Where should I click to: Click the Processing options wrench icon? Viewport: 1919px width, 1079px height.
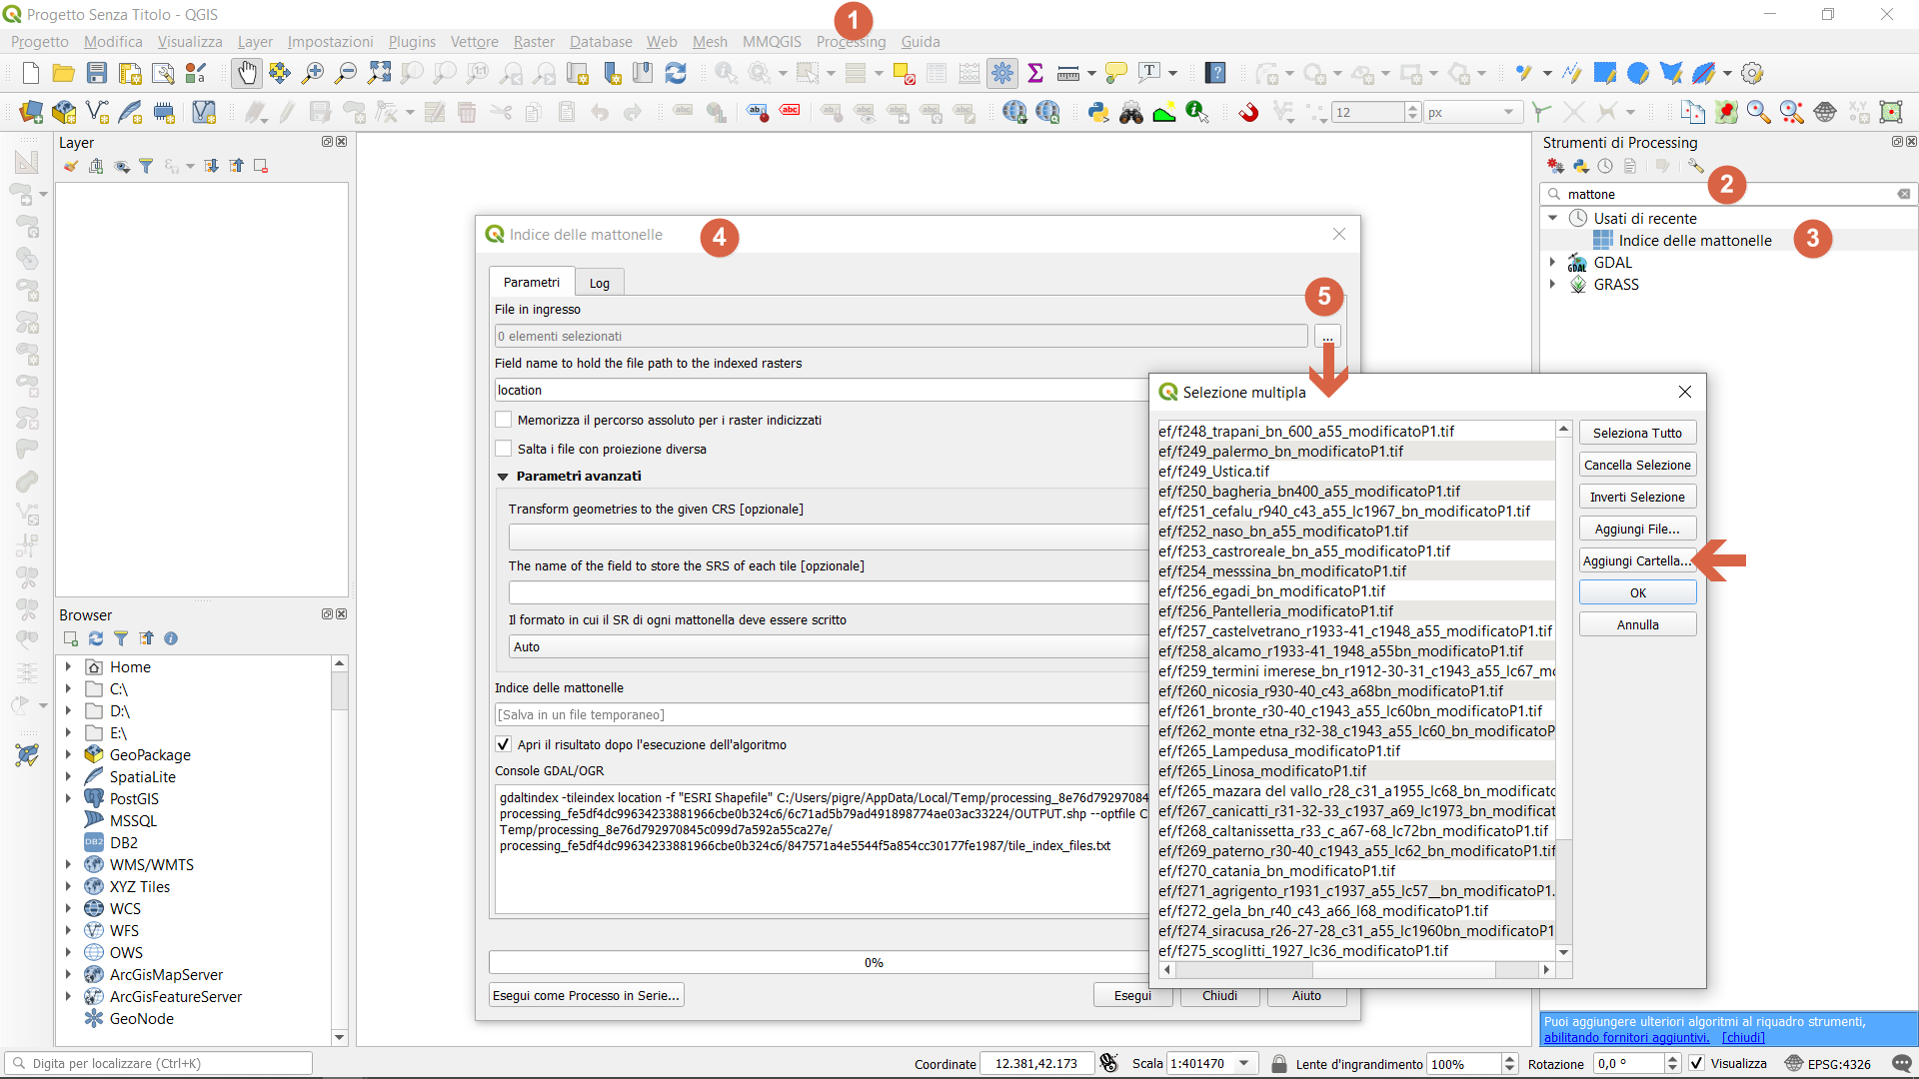click(1695, 166)
